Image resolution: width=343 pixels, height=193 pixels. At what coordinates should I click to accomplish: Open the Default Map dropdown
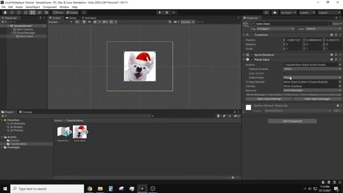312,77
